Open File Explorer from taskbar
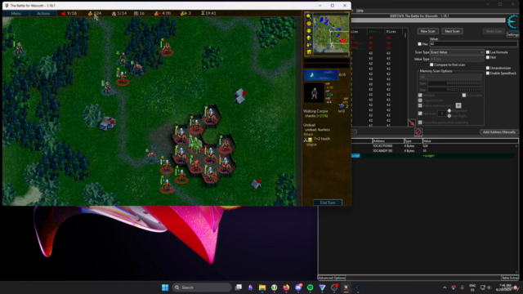 262,287
